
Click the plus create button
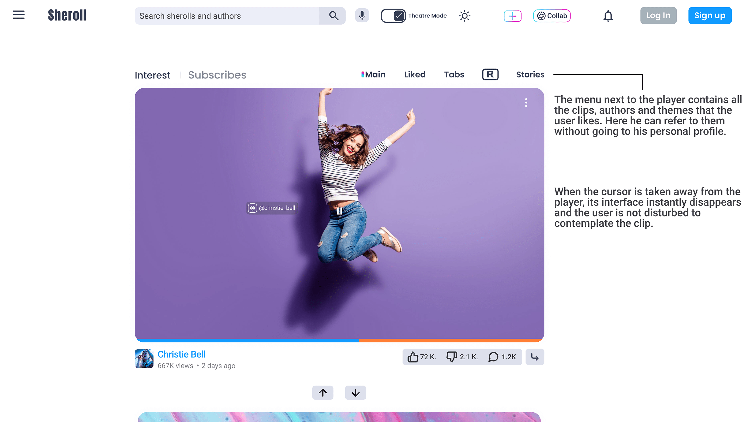click(x=512, y=16)
